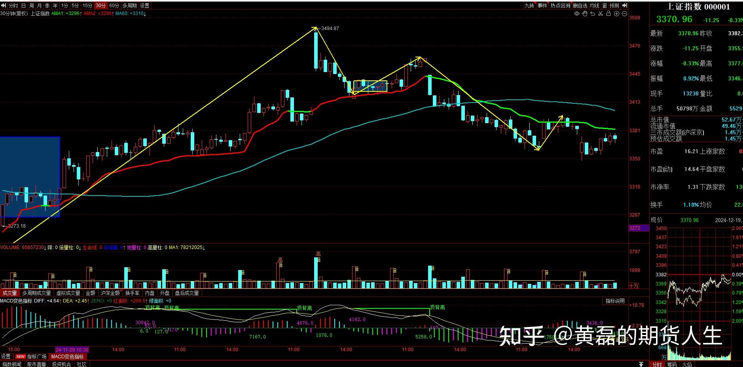Screen dimensions: 743x367
Task: Select the 周 weekly period
Action: 31,6
